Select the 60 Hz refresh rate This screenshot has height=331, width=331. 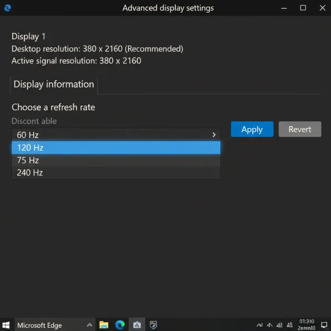[x=116, y=135]
